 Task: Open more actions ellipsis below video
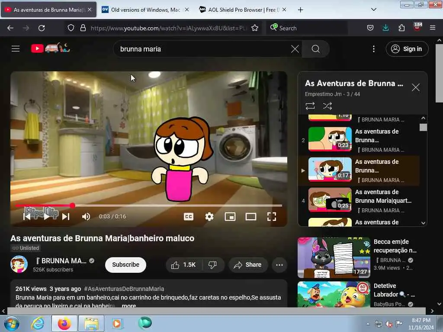tap(279, 265)
